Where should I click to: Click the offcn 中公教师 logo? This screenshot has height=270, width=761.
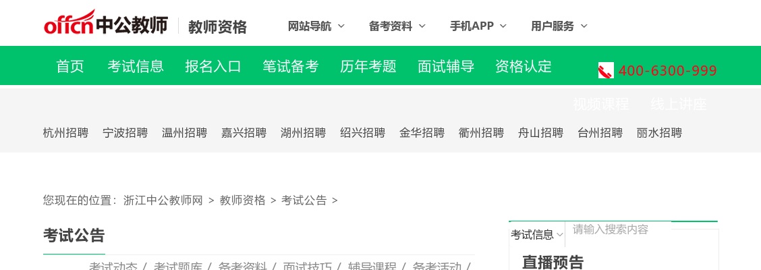click(105, 24)
